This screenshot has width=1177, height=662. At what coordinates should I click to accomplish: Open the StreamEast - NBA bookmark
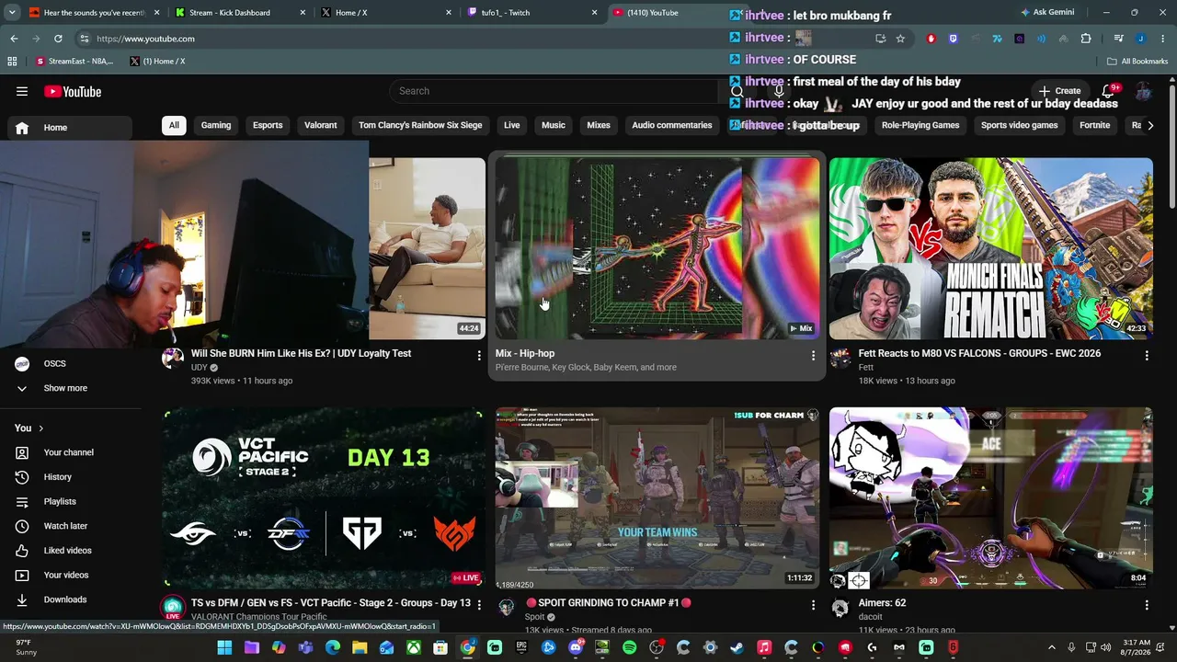pyautogui.click(x=74, y=62)
